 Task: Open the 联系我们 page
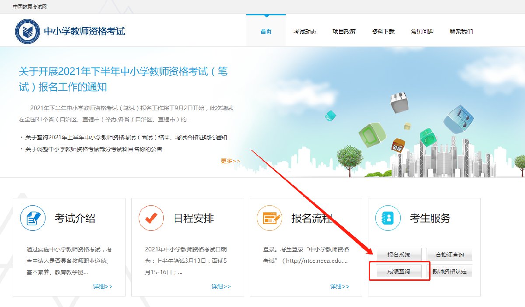click(x=461, y=32)
